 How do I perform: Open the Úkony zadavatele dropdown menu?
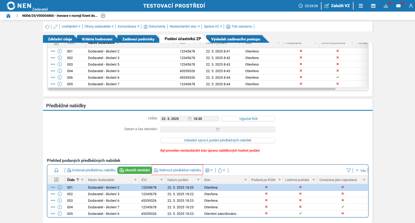click(x=99, y=26)
